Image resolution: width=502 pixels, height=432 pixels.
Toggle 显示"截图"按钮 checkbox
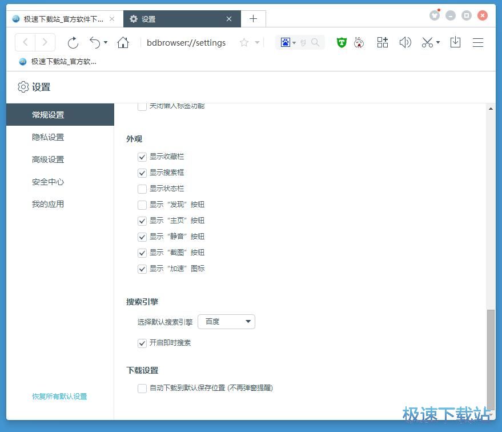pos(142,253)
